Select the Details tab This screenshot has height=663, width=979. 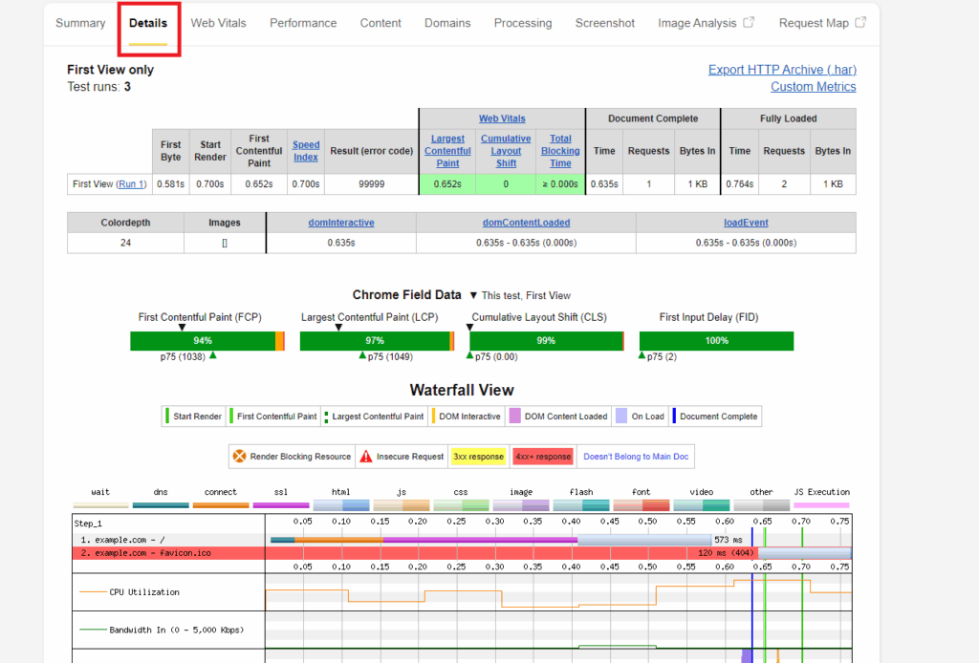tap(148, 23)
